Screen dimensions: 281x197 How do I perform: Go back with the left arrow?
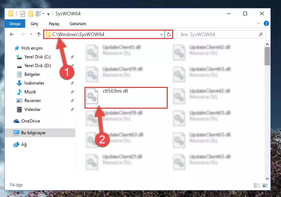pos(12,34)
